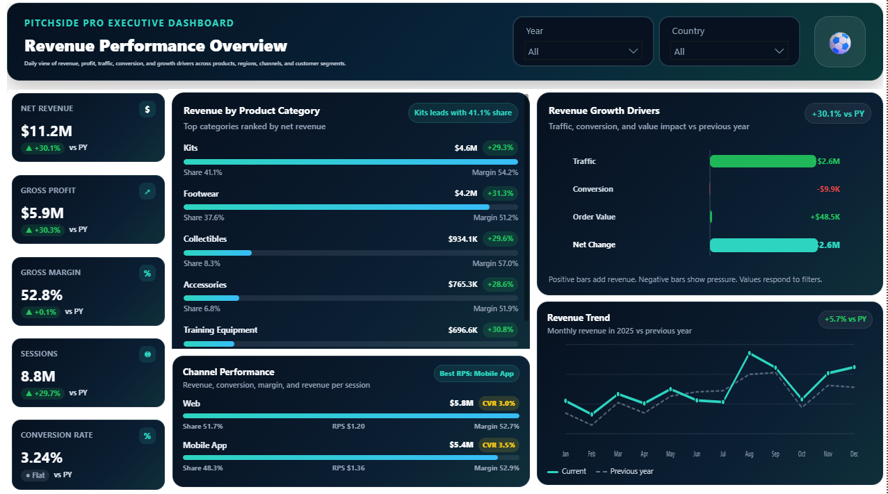Click the Web '$5.8M' revenue value
888x494 pixels.
click(462, 403)
